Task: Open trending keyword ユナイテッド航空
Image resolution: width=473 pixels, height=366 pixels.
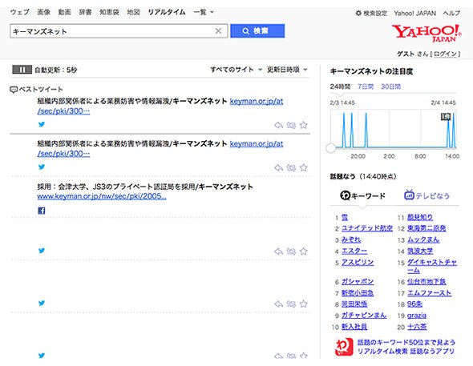Action: coord(367,228)
